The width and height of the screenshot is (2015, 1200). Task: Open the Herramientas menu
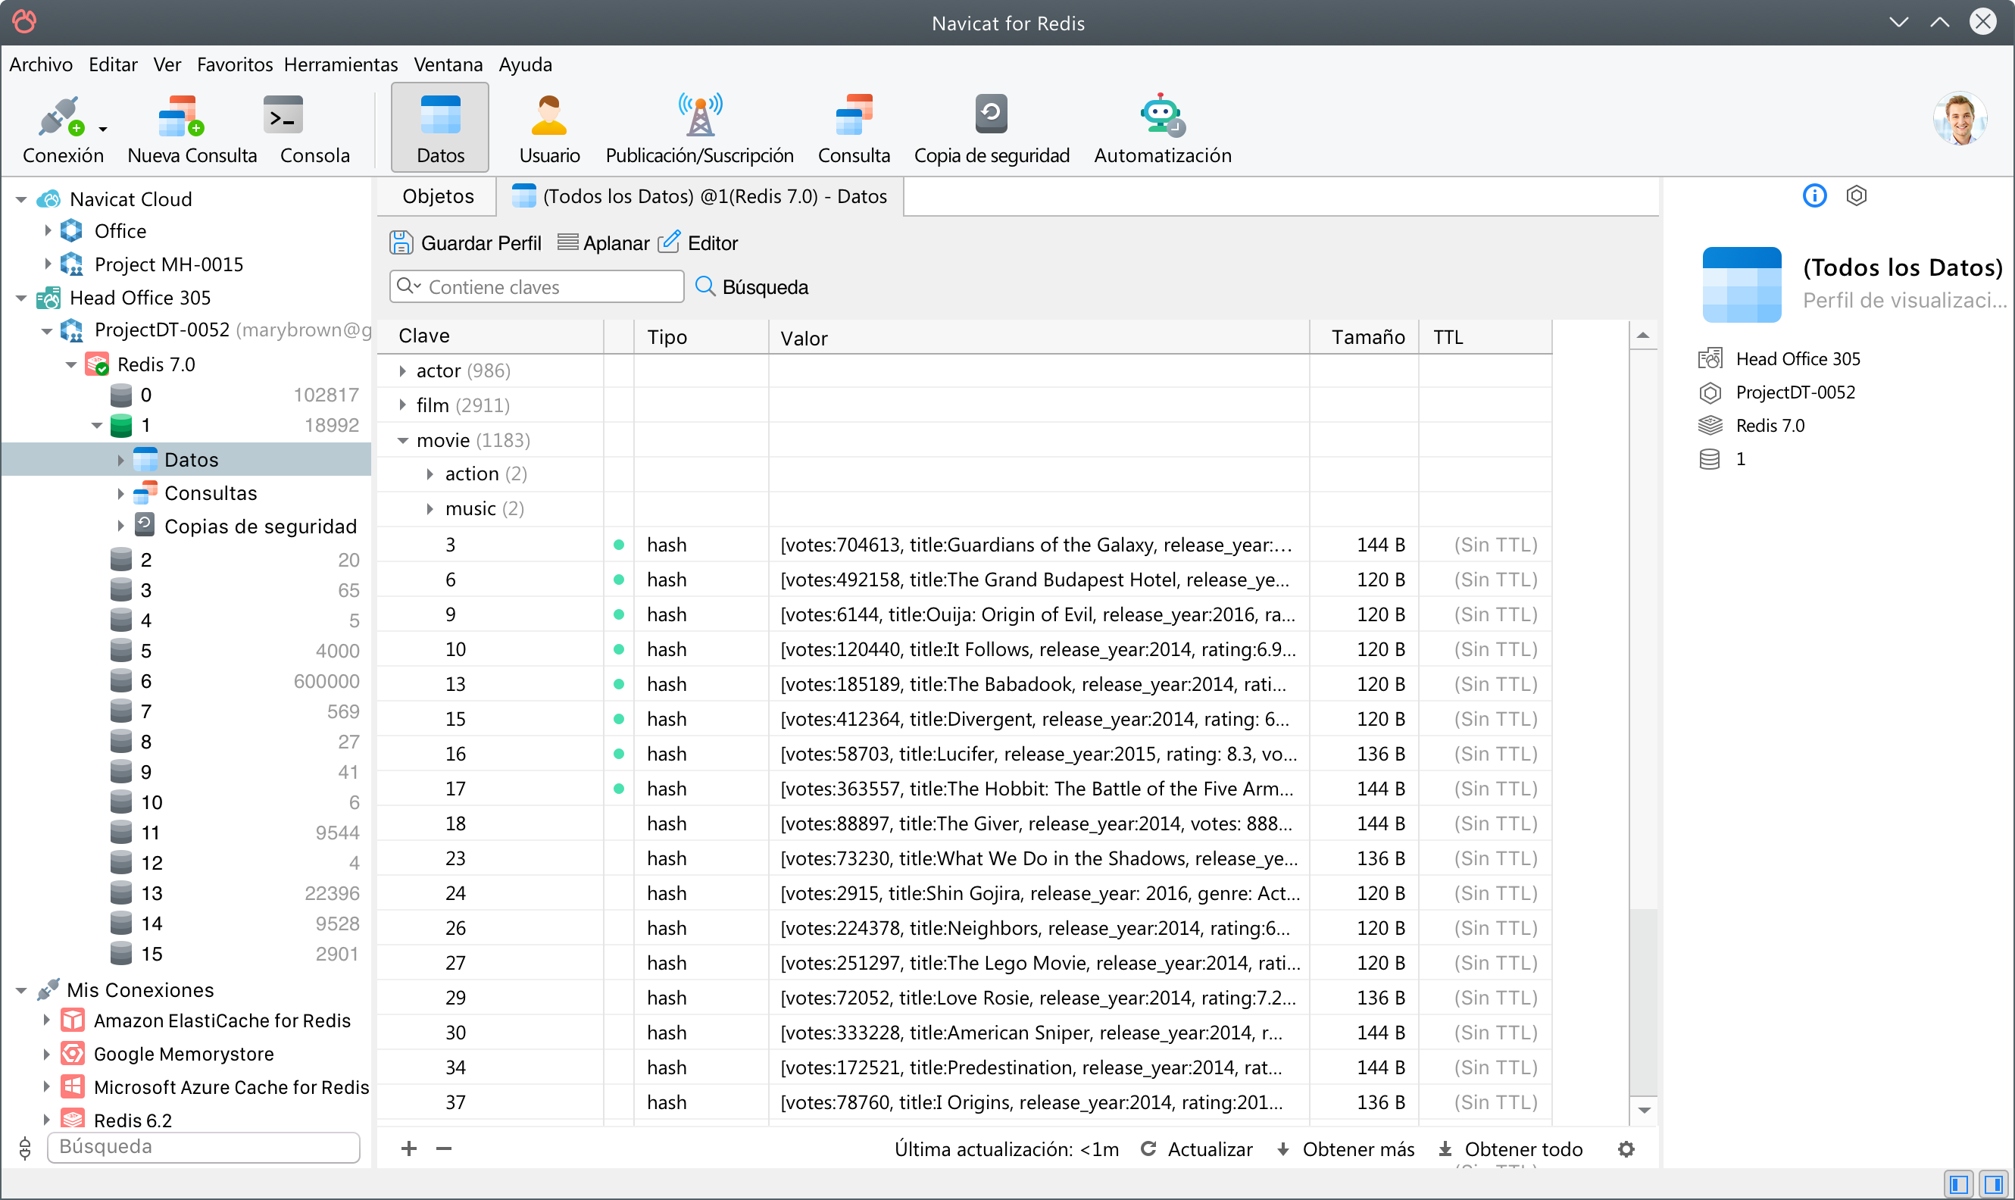(340, 64)
